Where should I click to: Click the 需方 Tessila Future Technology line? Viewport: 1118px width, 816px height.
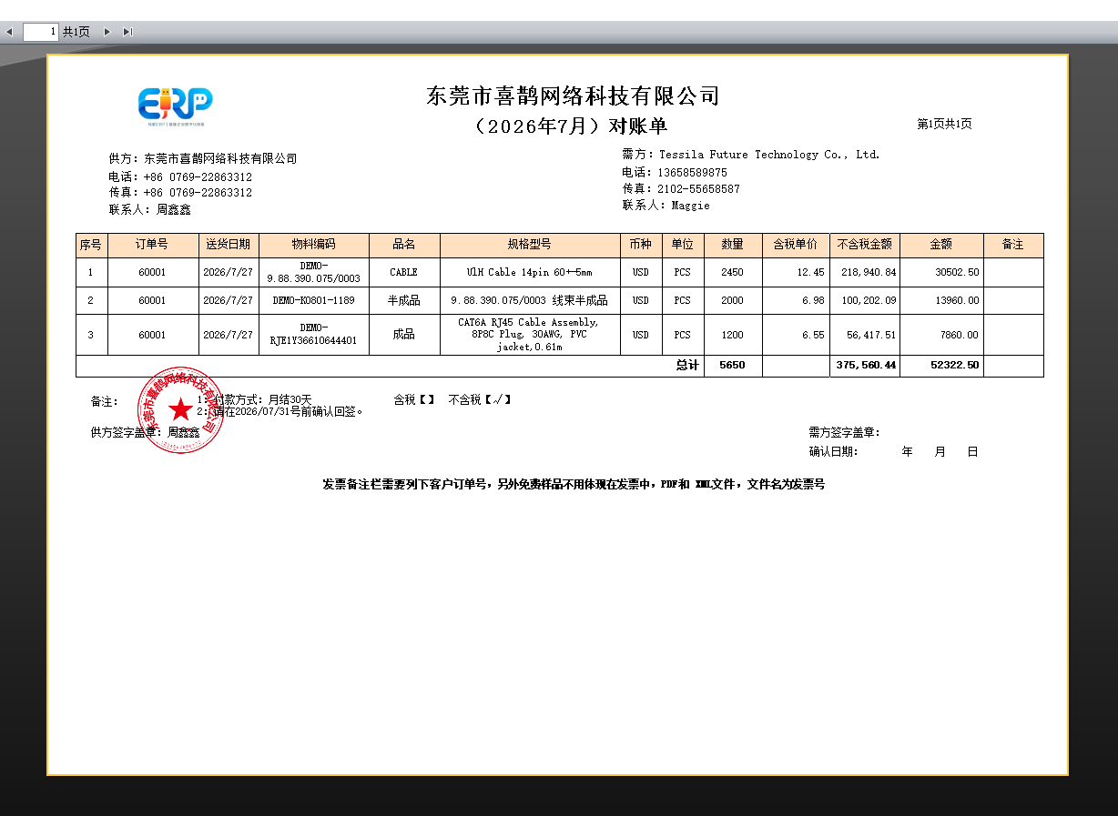pyautogui.click(x=751, y=155)
